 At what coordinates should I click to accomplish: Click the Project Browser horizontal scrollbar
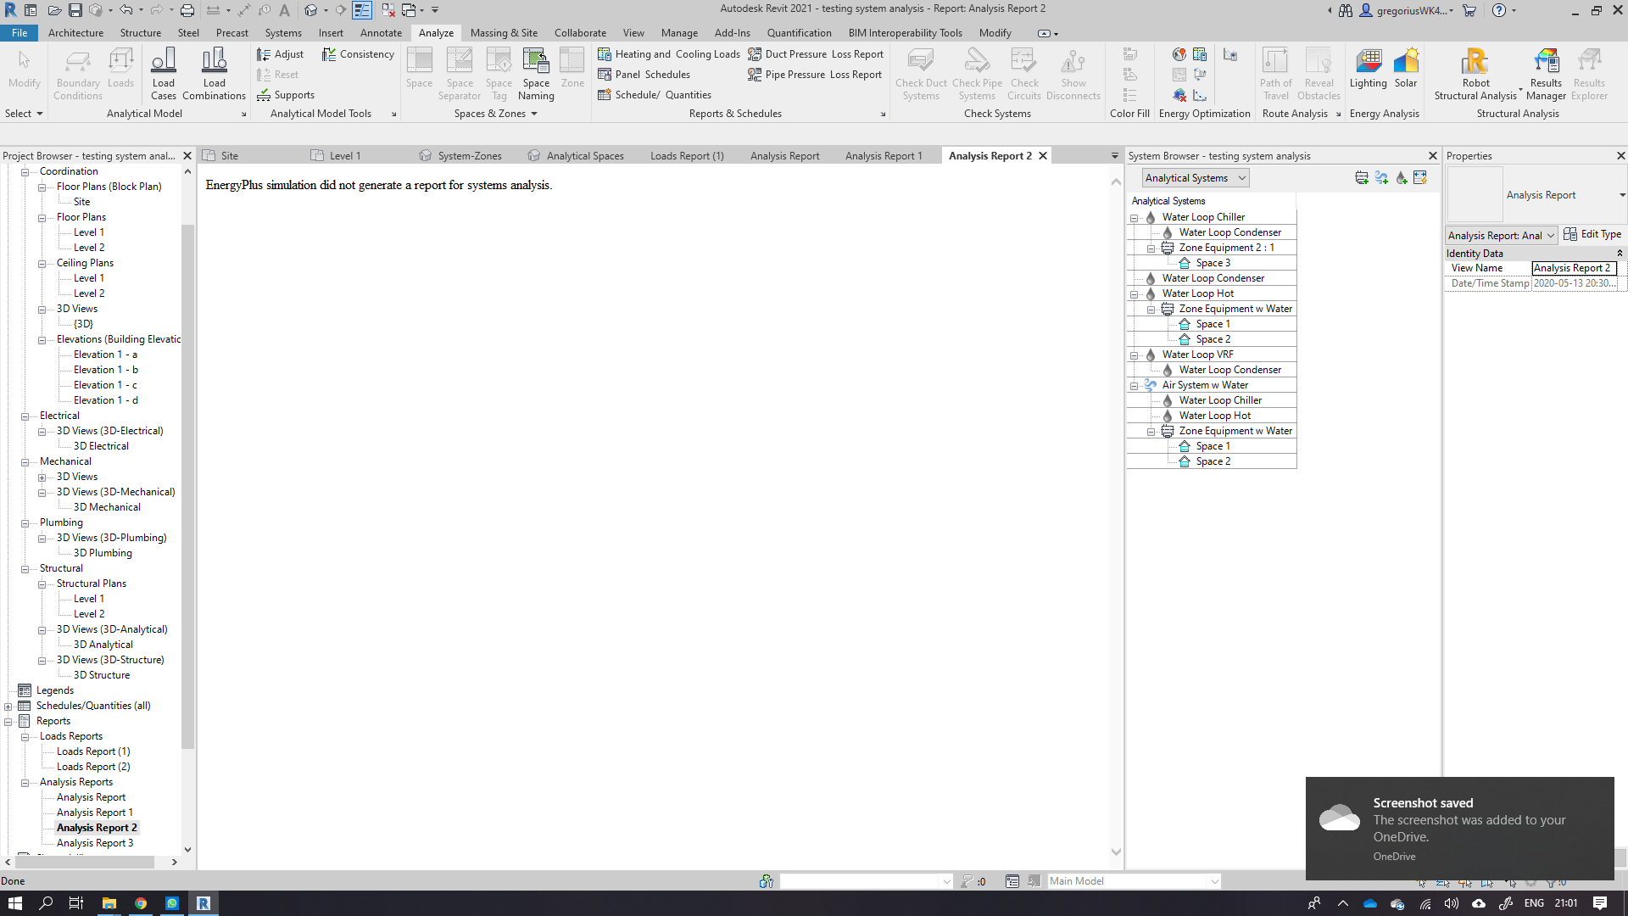(x=83, y=862)
